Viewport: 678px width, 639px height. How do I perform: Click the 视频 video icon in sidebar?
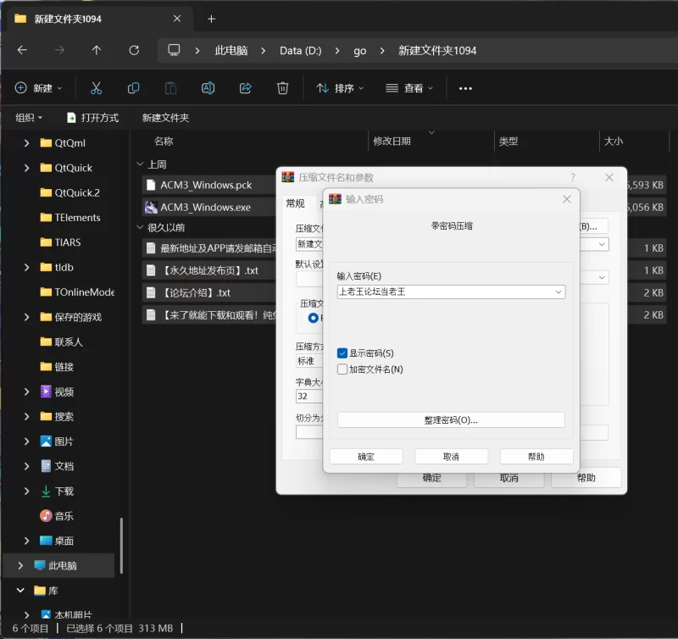pos(46,392)
